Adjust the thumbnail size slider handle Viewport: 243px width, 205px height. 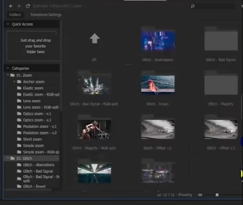click(x=217, y=195)
